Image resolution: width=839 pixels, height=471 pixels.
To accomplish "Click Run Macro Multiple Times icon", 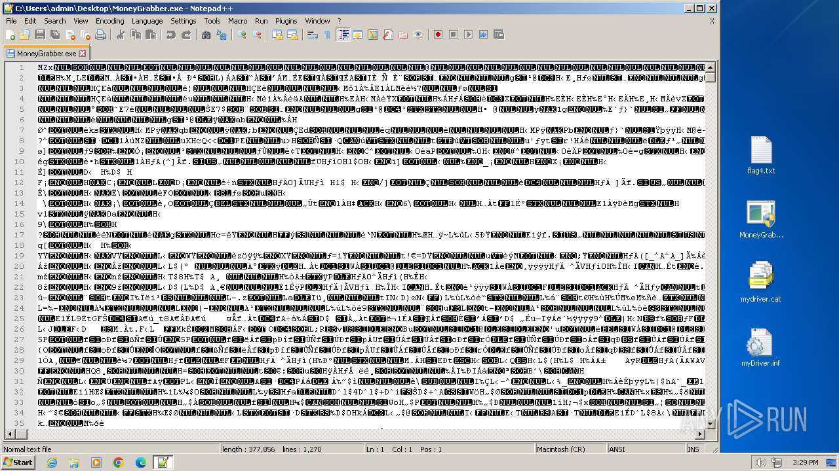I will coord(483,35).
